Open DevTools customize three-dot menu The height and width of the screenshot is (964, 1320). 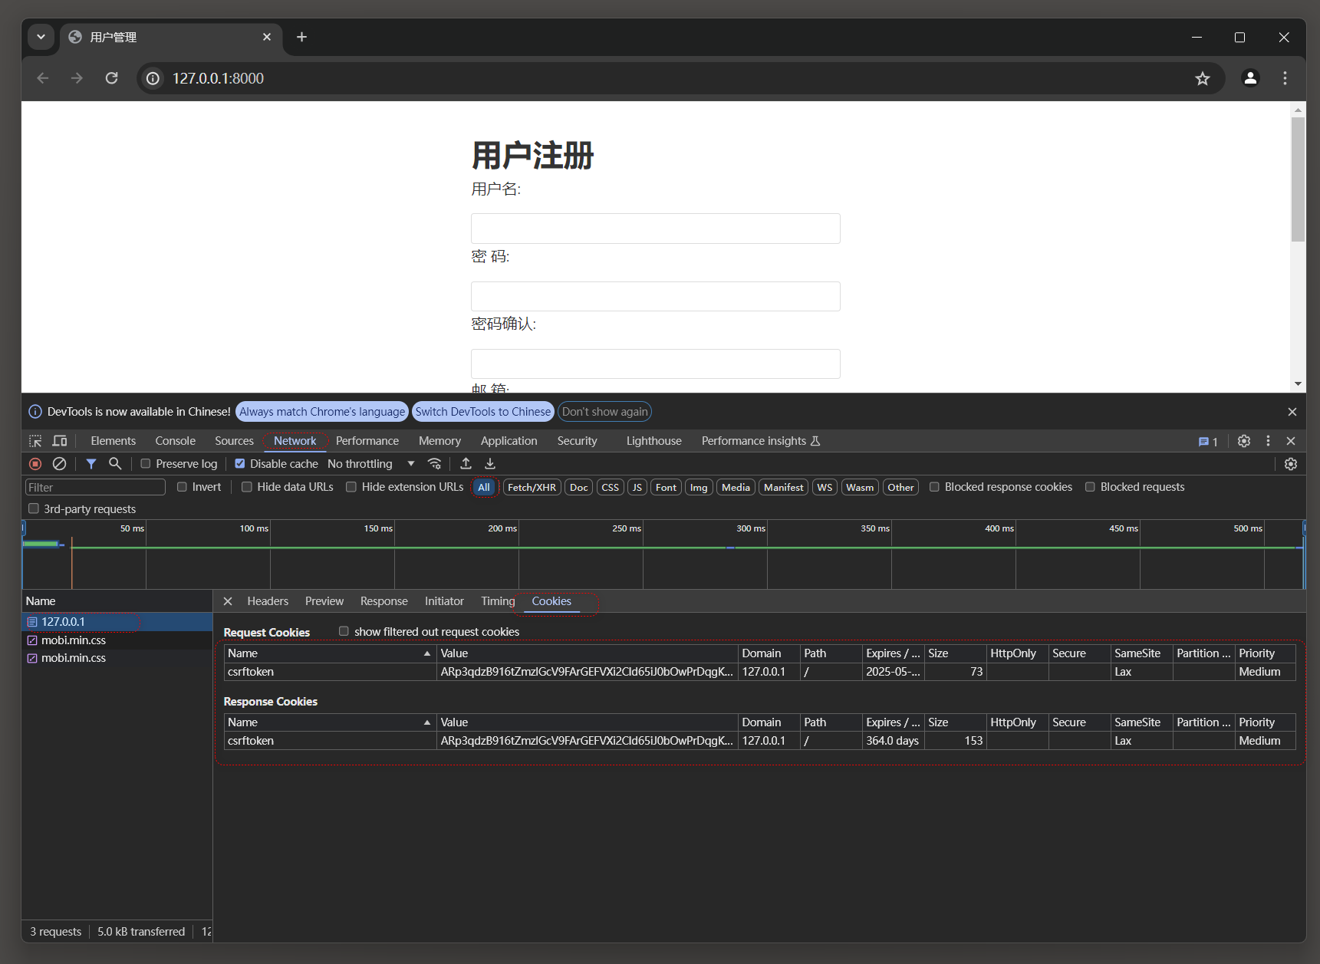(1268, 441)
